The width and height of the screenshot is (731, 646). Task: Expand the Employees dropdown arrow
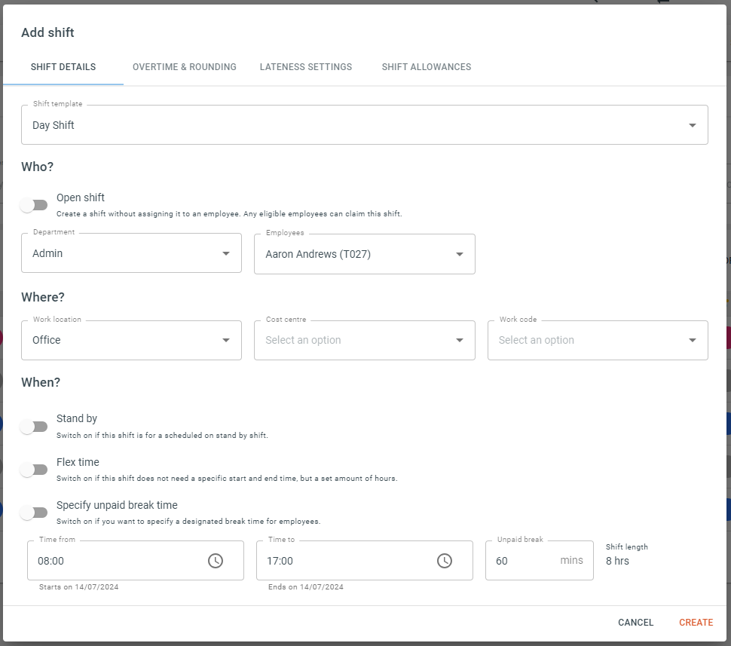[x=459, y=254]
